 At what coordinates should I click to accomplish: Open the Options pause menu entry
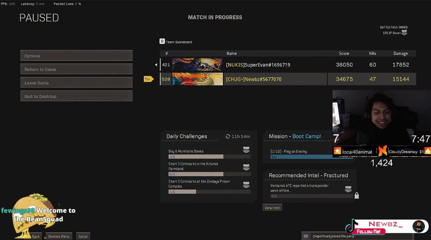(x=76, y=55)
